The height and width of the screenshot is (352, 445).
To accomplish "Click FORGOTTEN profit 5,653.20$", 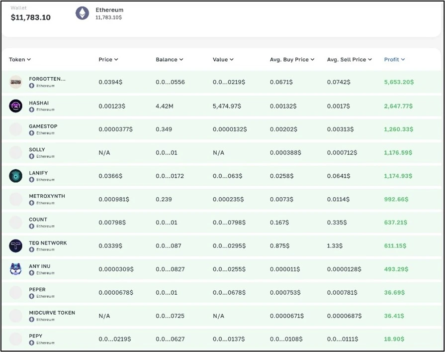I will (399, 82).
